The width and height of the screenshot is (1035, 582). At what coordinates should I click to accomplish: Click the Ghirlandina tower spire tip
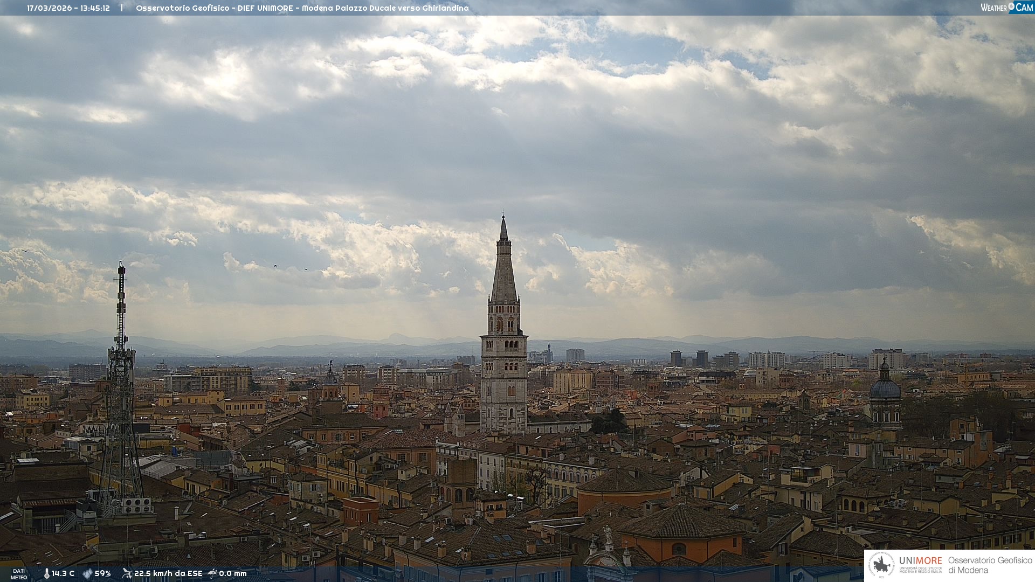503,217
